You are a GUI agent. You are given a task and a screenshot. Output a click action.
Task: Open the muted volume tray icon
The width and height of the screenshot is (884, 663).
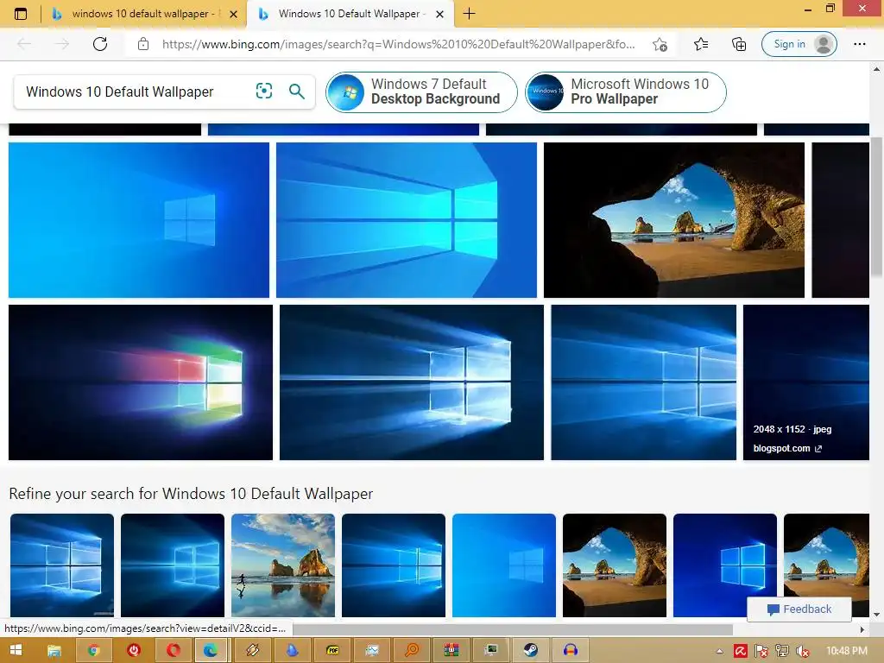tap(802, 651)
